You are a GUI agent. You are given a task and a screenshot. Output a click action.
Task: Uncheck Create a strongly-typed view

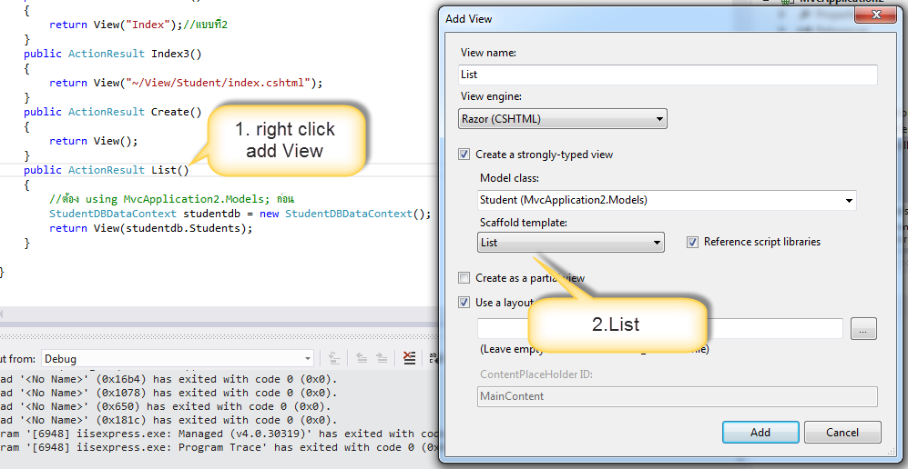pos(465,155)
